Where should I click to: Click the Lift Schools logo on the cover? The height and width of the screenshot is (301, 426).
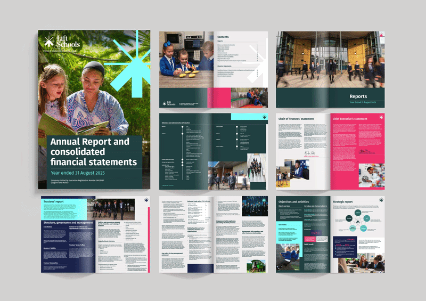62,42
